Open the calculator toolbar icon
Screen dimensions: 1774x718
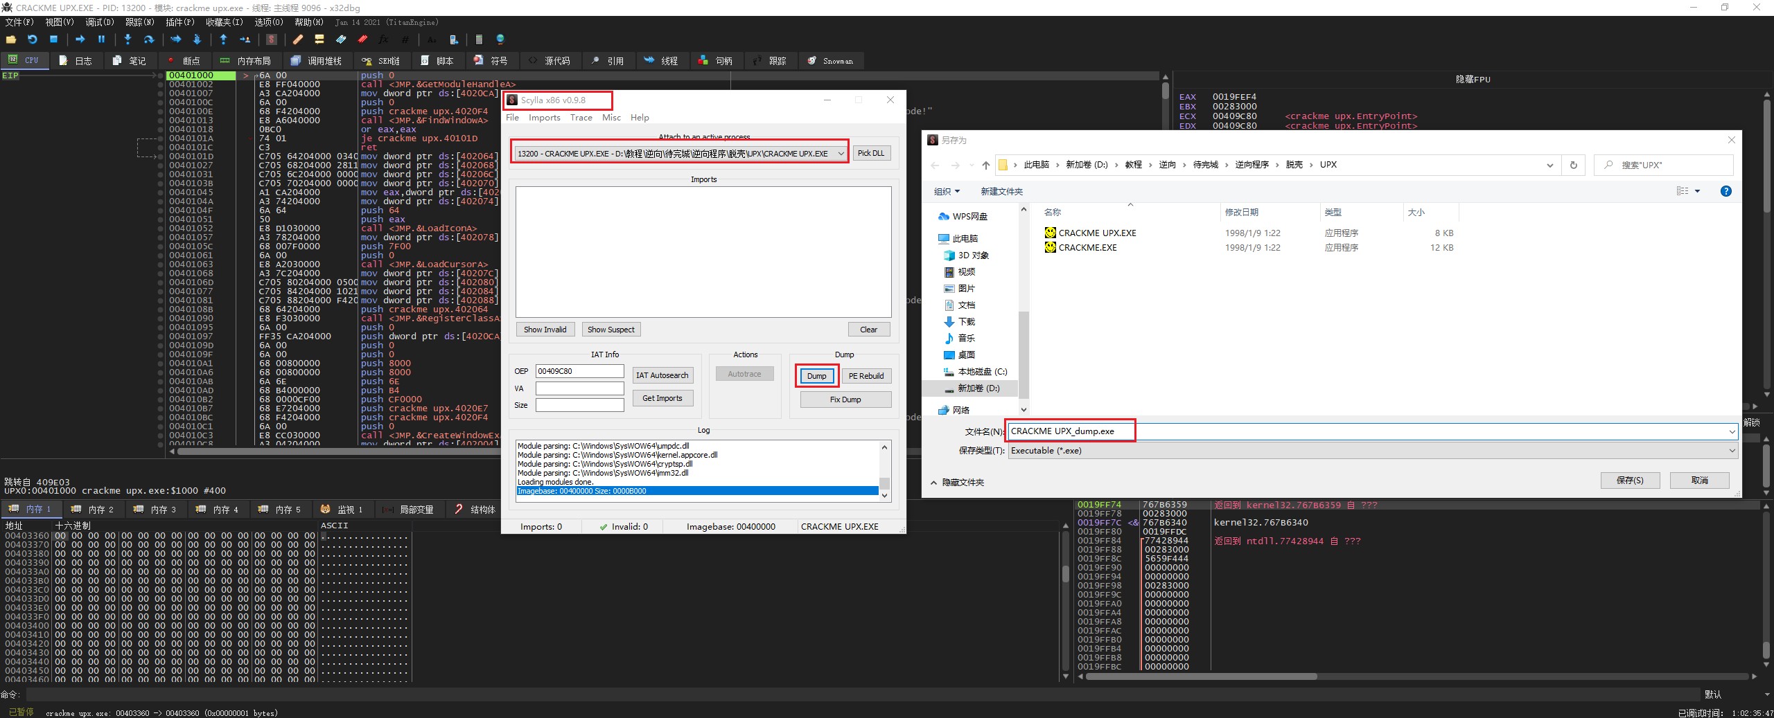[x=479, y=39]
